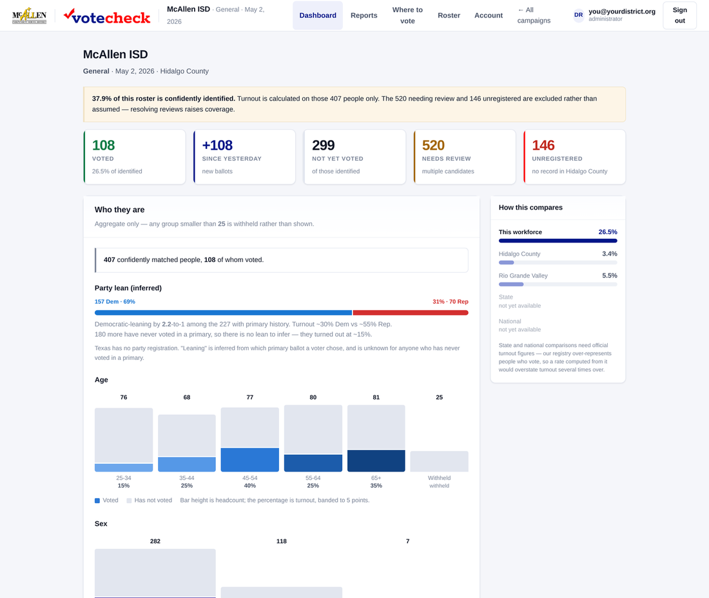Click the State 'not yet available' row

(558, 301)
